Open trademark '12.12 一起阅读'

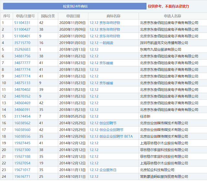[x=101, y=43]
